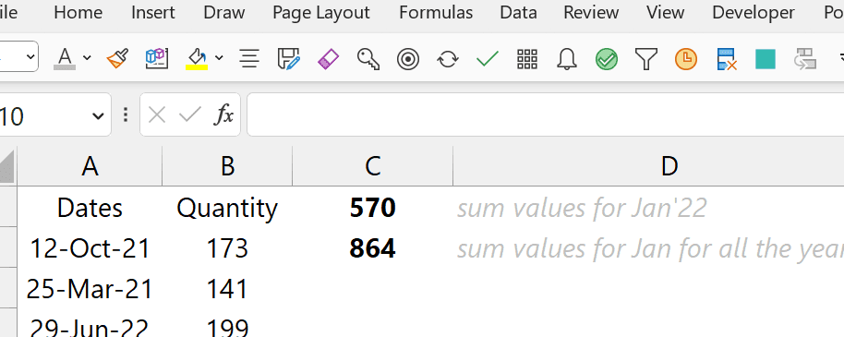The image size is (844, 337).
Task: Click the 12-Oct-21 date cell
Action: tap(90, 248)
